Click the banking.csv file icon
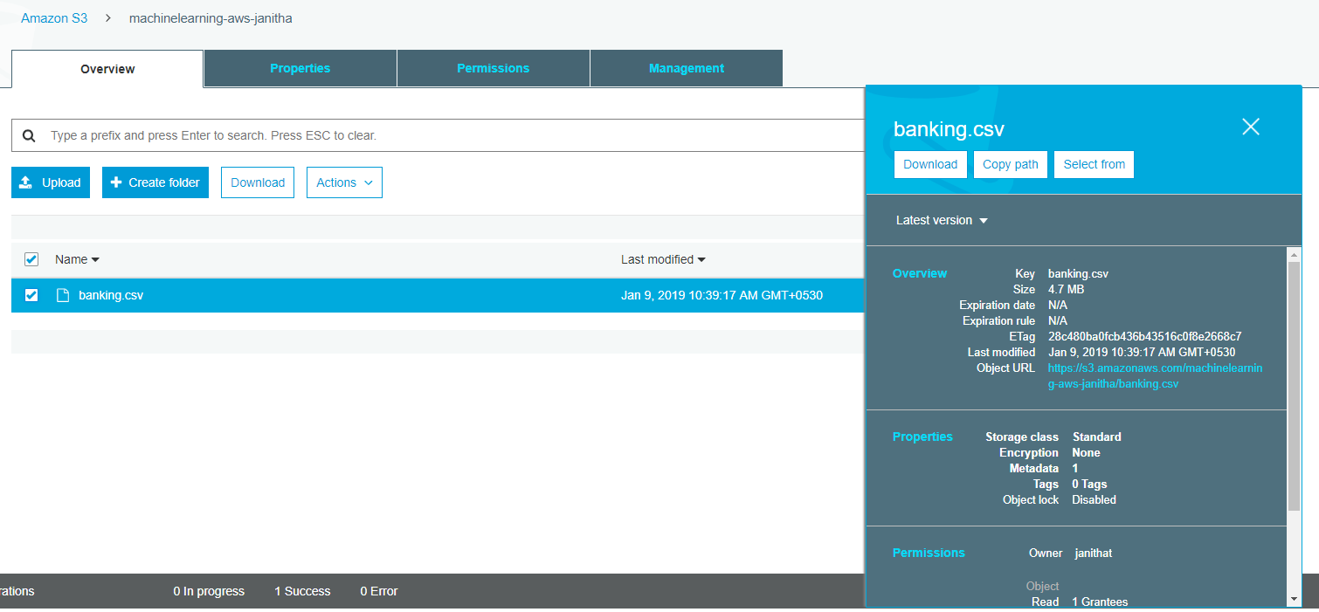Image resolution: width=1319 pixels, height=612 pixels. pos(63,295)
